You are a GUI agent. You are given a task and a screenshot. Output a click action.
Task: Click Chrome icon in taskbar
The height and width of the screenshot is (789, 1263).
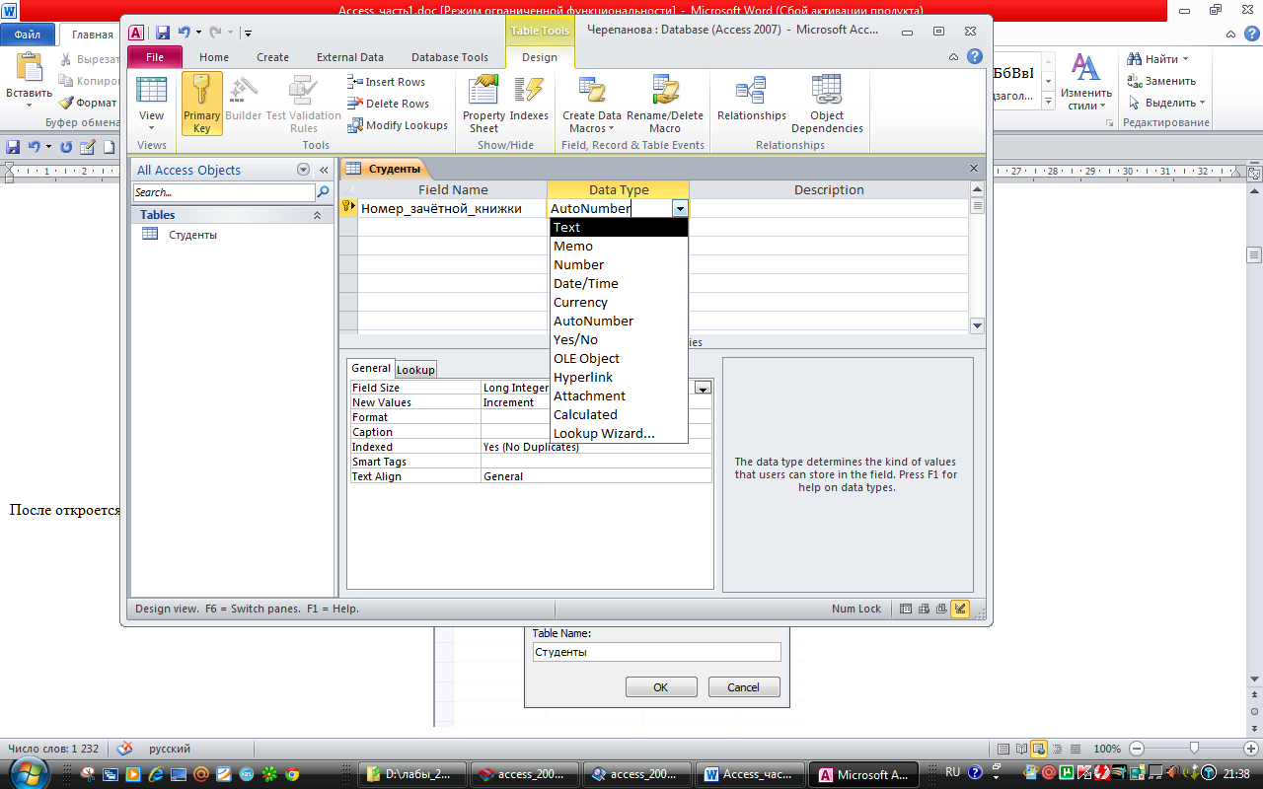tap(292, 774)
